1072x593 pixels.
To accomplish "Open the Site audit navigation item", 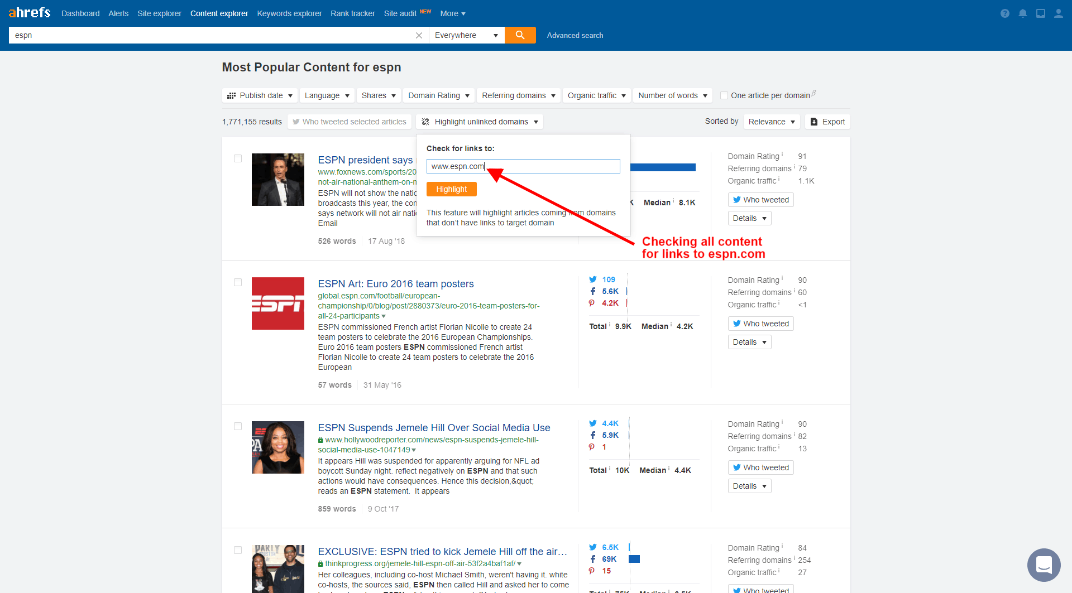I will (x=400, y=13).
